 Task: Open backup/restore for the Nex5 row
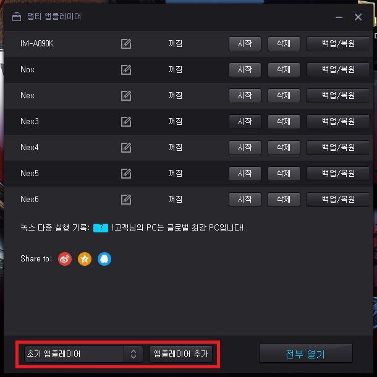(338, 174)
